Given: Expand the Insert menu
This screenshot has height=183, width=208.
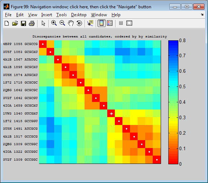Looking at the screenshot, I should click(x=47, y=15).
